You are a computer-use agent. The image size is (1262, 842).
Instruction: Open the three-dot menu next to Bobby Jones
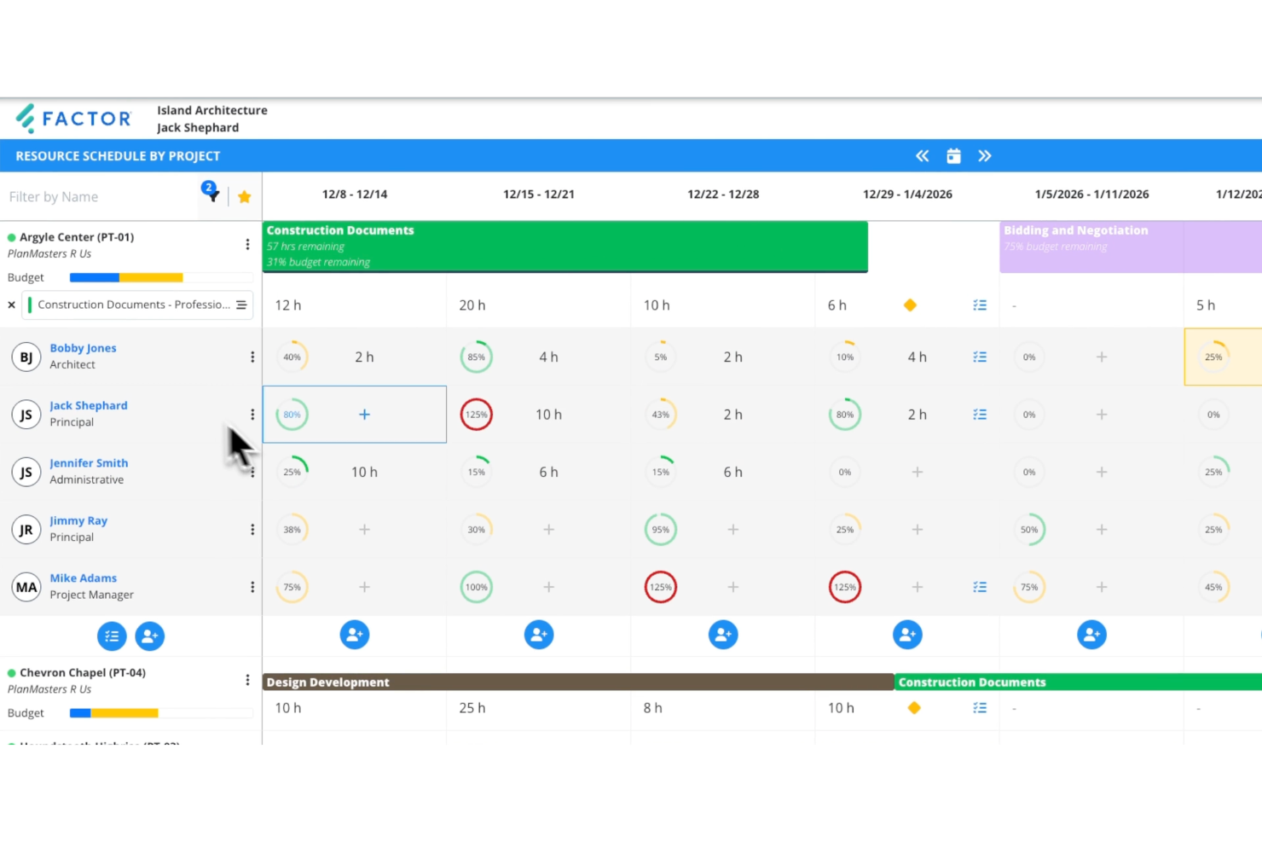(x=252, y=357)
